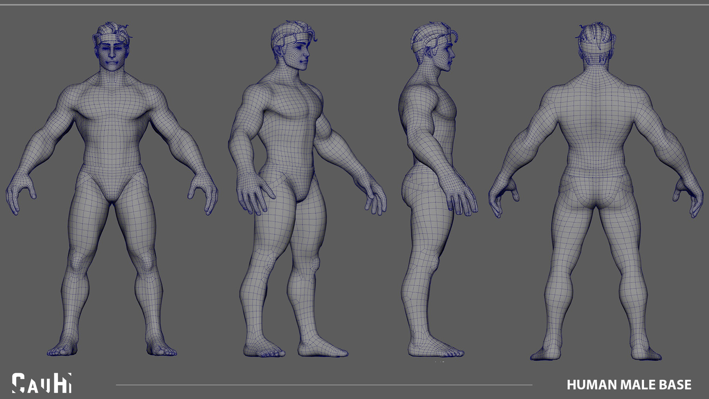Screen dimensions: 709x399
Task: Click the front view male model
Action: [x=112, y=189]
